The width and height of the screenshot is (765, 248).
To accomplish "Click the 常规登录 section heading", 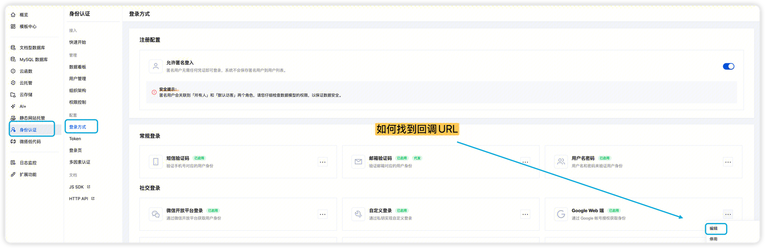I will (150, 136).
